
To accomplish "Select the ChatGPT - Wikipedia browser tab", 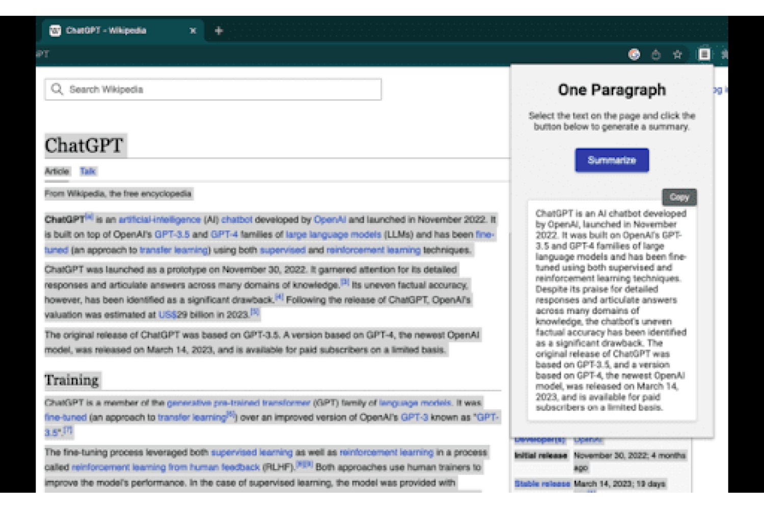I will 123,31.
